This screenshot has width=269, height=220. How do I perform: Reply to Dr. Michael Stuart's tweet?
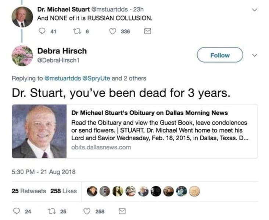coord(42,31)
